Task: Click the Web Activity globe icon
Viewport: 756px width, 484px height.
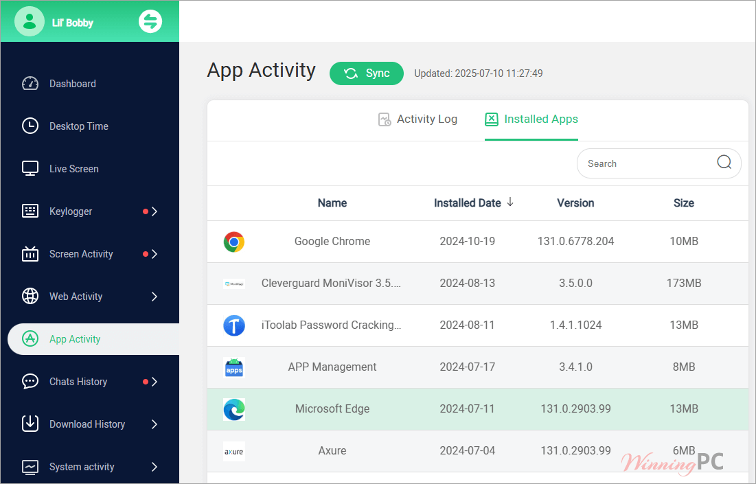Action: 30,296
